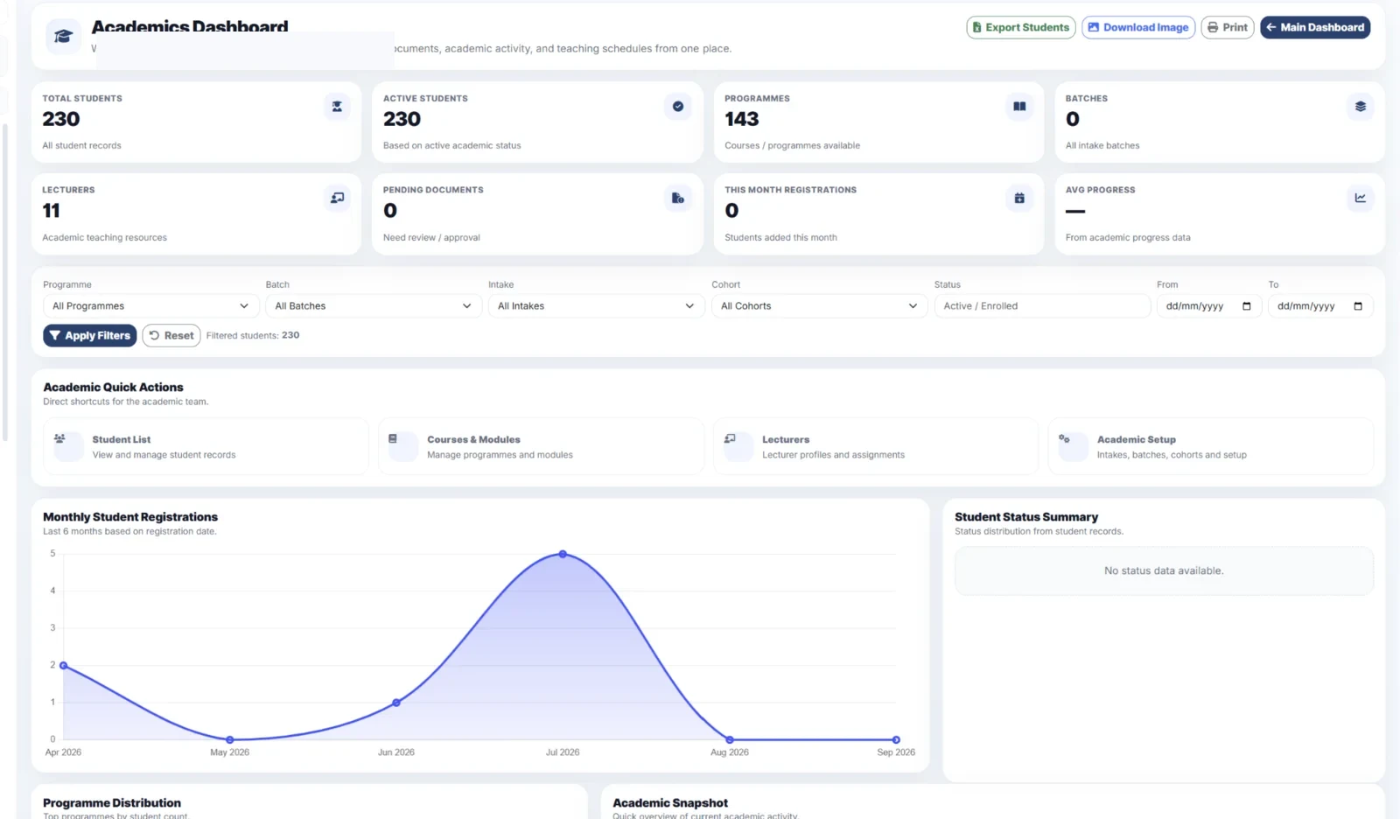Image resolution: width=1400 pixels, height=819 pixels.
Task: Click the Programmes book icon
Action: (x=1019, y=107)
